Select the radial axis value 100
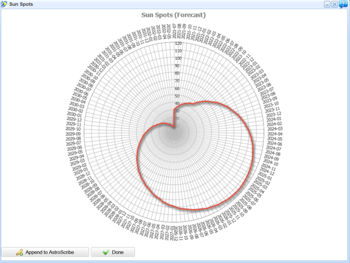This screenshot has width=350, height=263. (178, 58)
